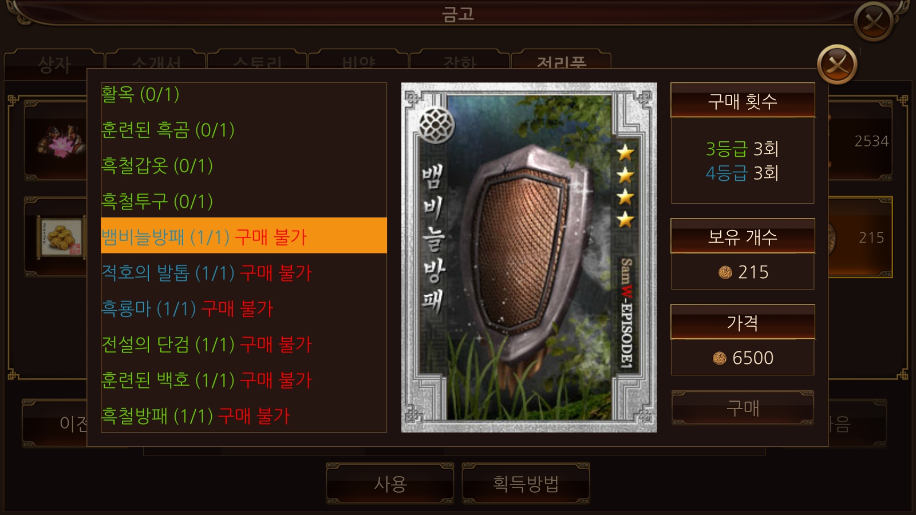Viewport: 916px width, 515px height.
Task: Close the item purchase popup
Action: coord(837,65)
